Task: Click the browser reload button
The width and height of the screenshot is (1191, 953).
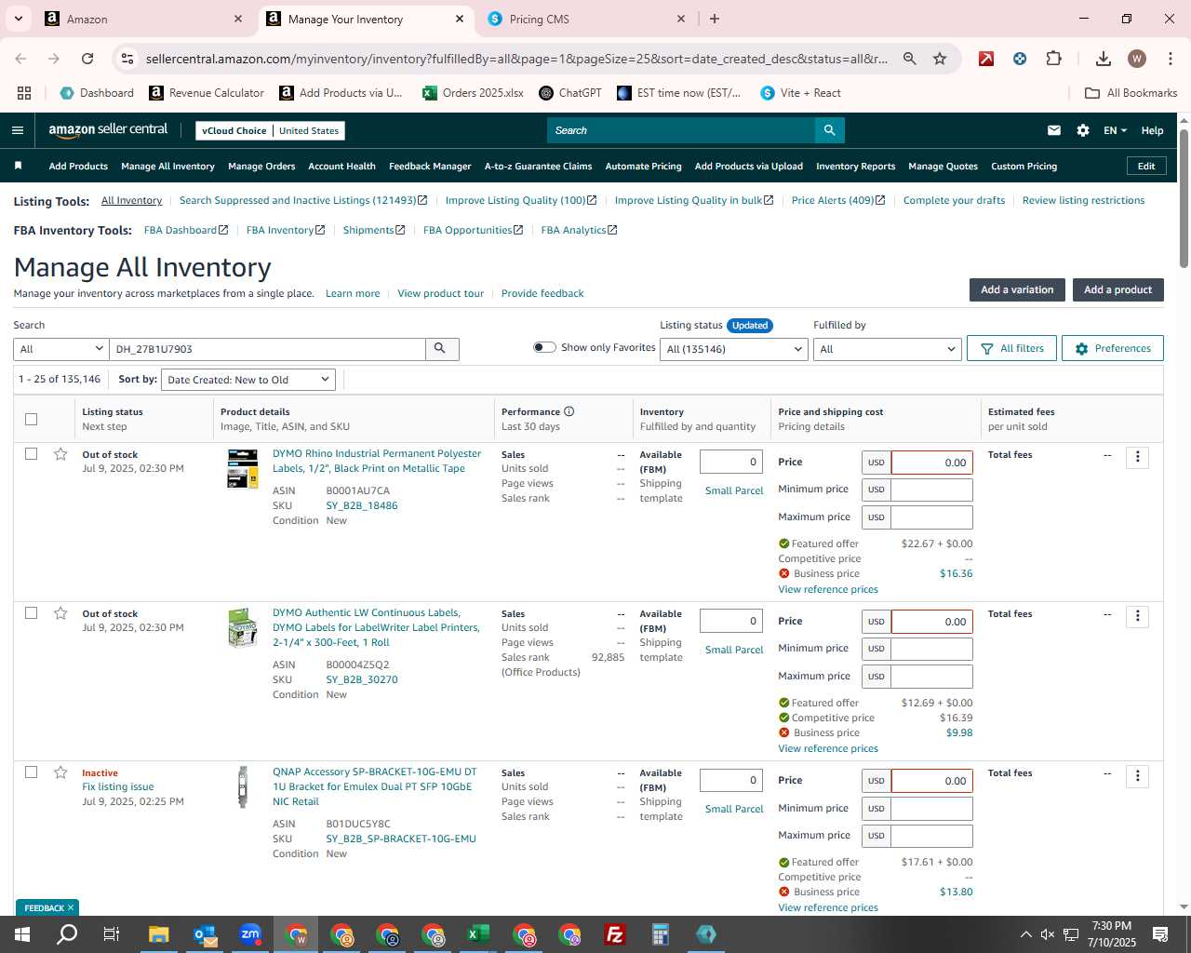Action: pos(87,59)
